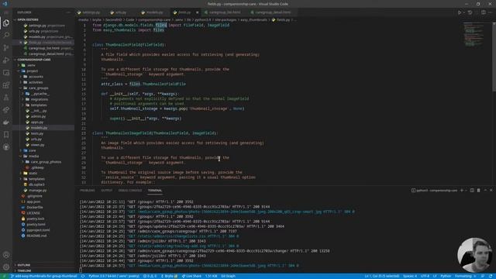Click the New Terminal plus icon

click(x=462, y=191)
